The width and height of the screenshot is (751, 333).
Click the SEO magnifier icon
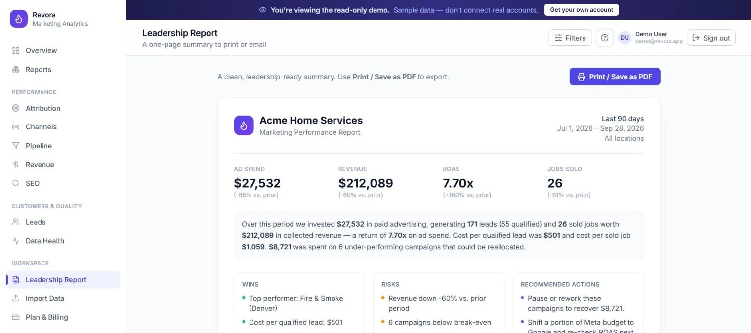pos(16,183)
